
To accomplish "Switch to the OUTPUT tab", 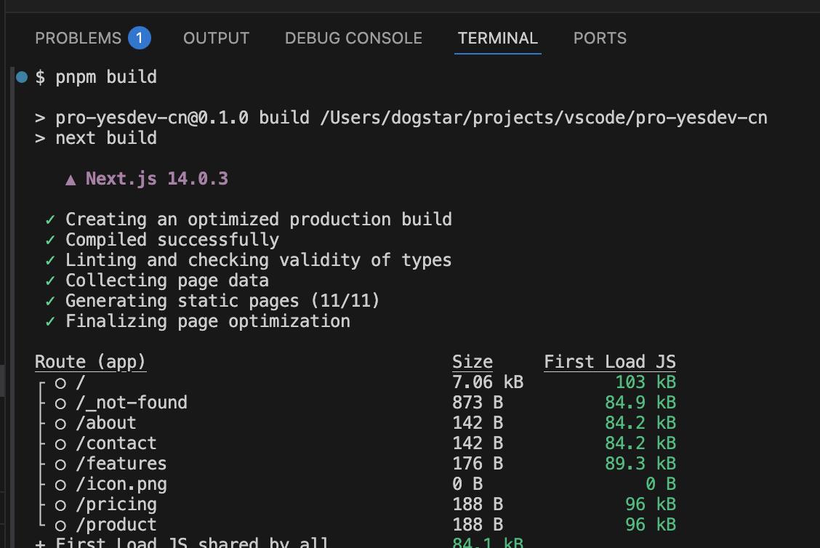I will point(216,39).
